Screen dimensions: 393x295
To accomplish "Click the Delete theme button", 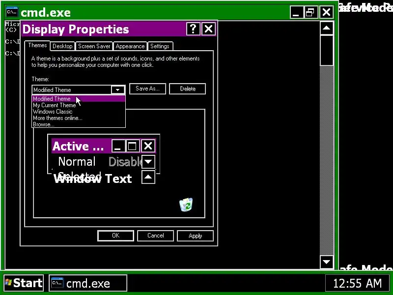I will click(188, 89).
